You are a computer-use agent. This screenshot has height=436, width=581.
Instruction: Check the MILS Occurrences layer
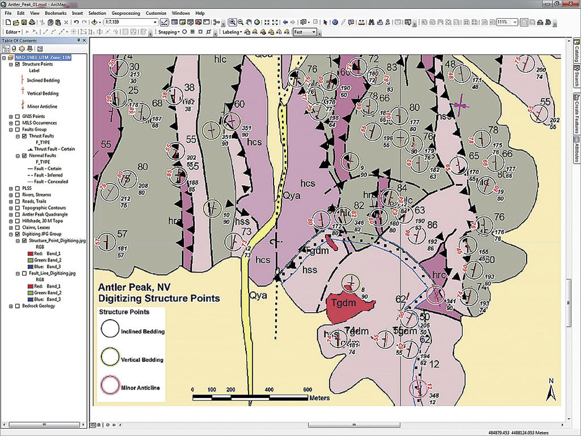18,123
